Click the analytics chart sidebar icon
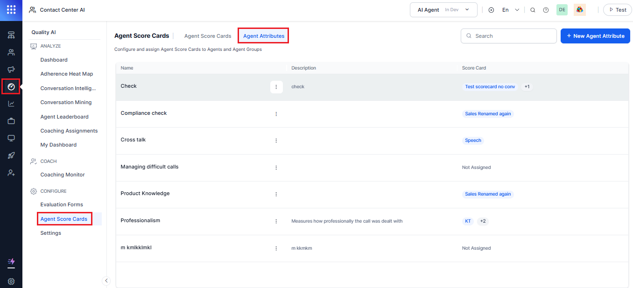The height and width of the screenshot is (288, 633). tap(11, 104)
